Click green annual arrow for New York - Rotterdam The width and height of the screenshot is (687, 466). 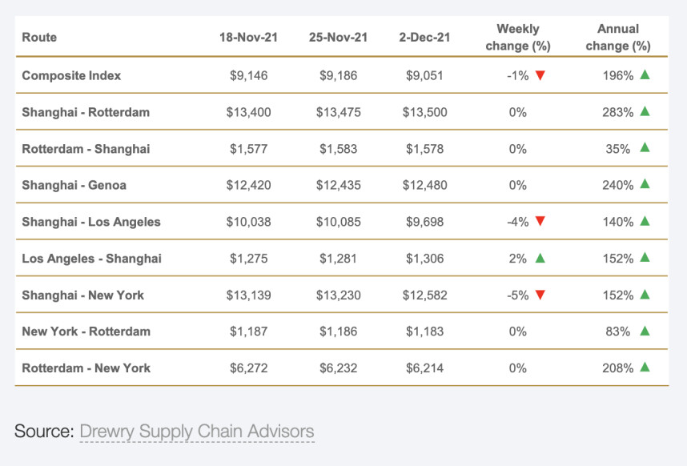click(x=645, y=331)
